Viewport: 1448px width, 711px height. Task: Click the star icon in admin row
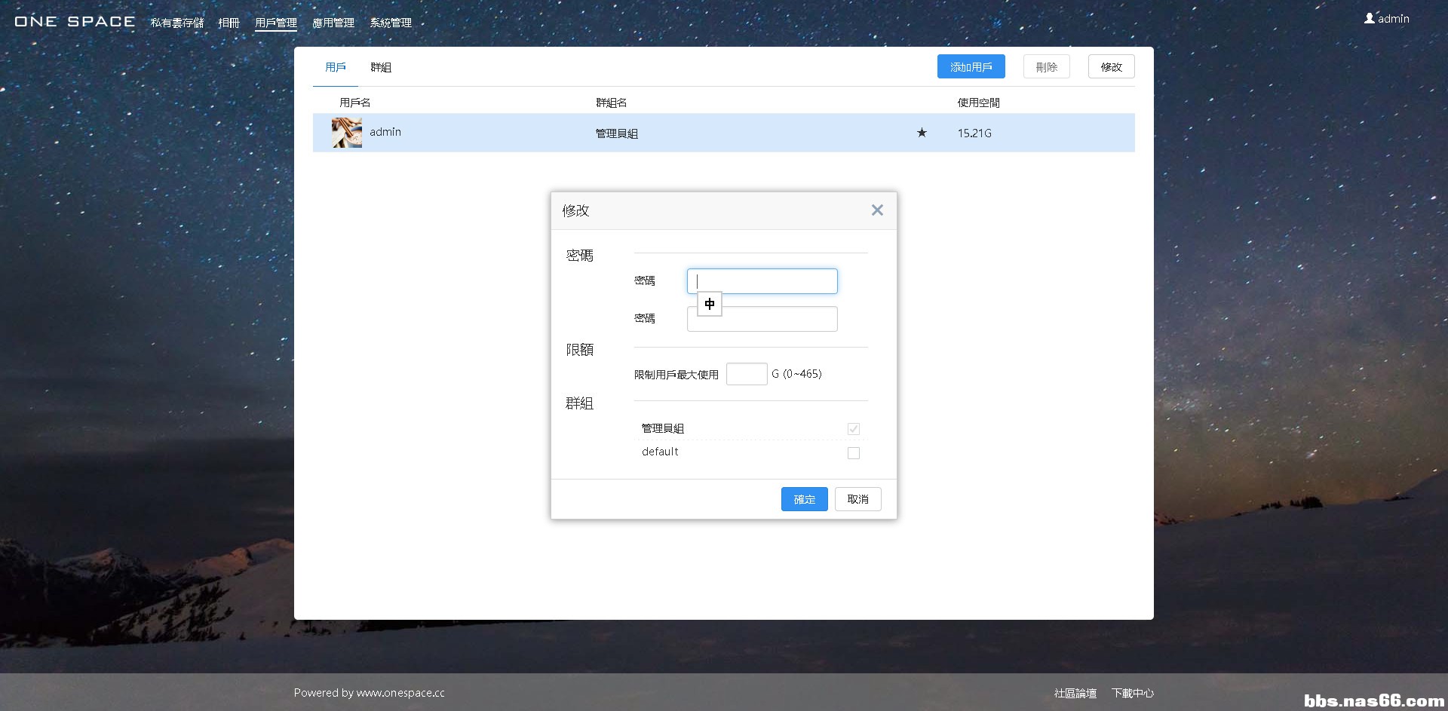[921, 133]
